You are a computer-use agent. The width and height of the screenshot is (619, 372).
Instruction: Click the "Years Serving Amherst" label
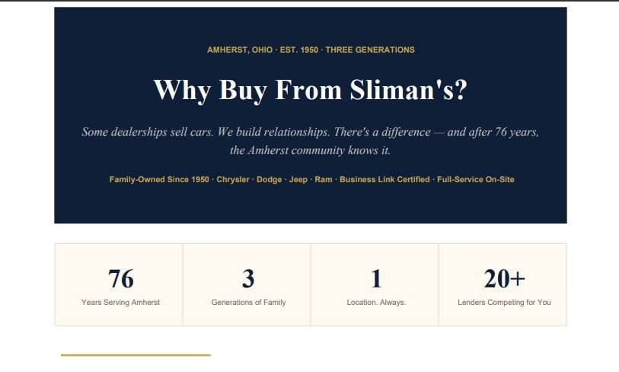120,303
